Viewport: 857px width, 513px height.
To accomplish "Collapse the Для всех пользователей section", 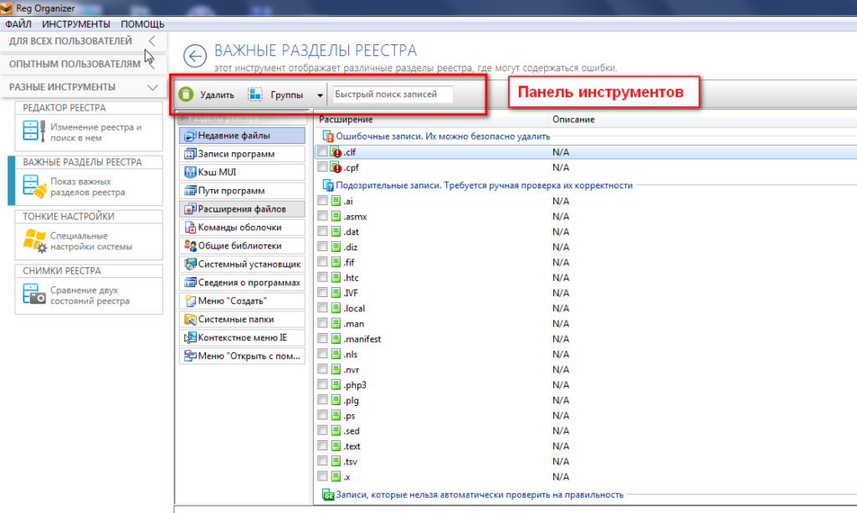I will click(151, 40).
